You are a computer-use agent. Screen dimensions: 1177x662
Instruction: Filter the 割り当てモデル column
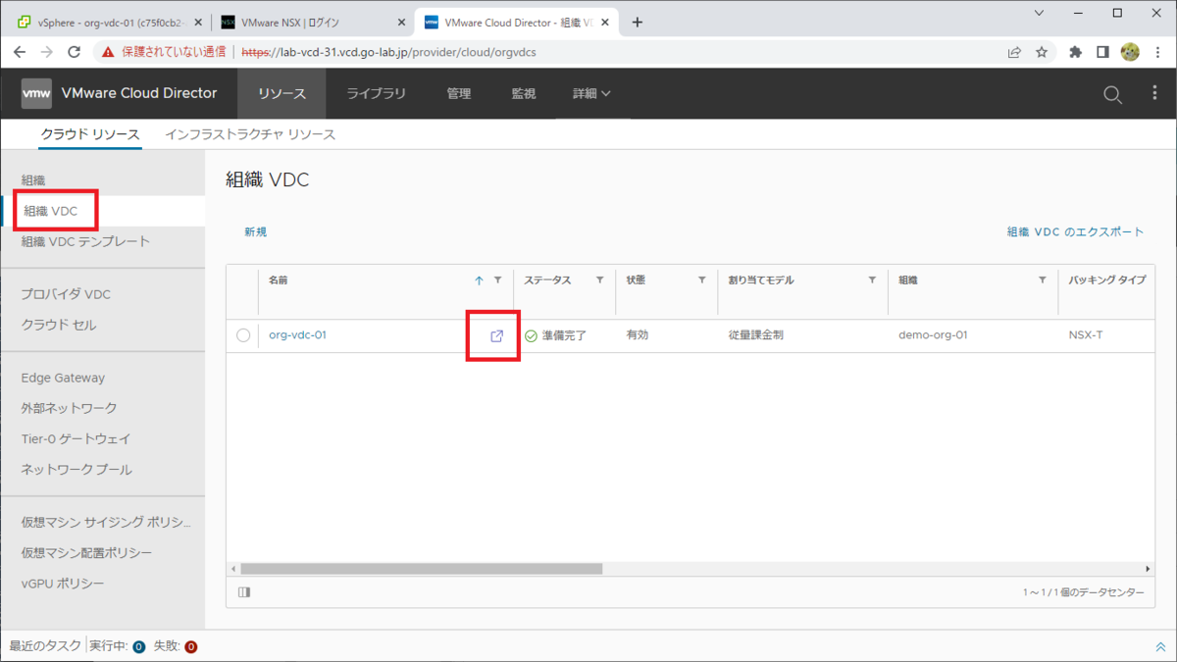point(872,280)
